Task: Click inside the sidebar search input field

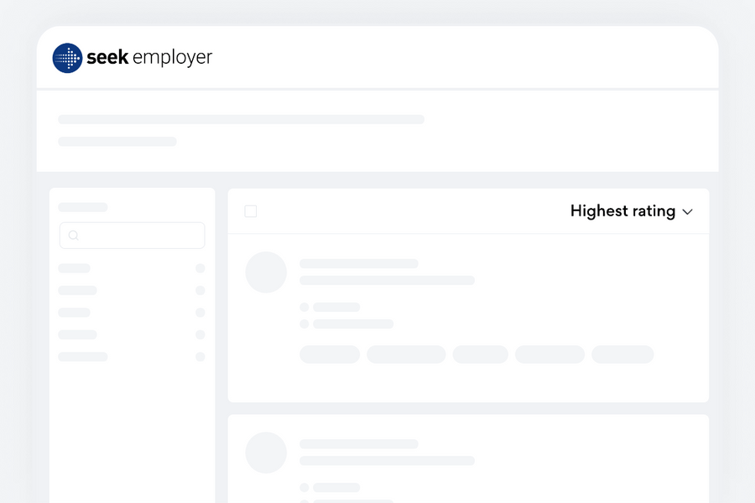Action: 138,236
